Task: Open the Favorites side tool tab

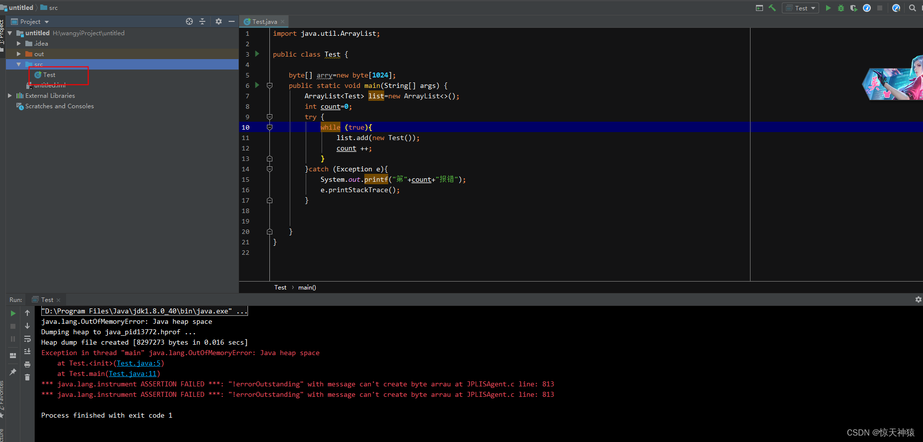Action: 2,399
